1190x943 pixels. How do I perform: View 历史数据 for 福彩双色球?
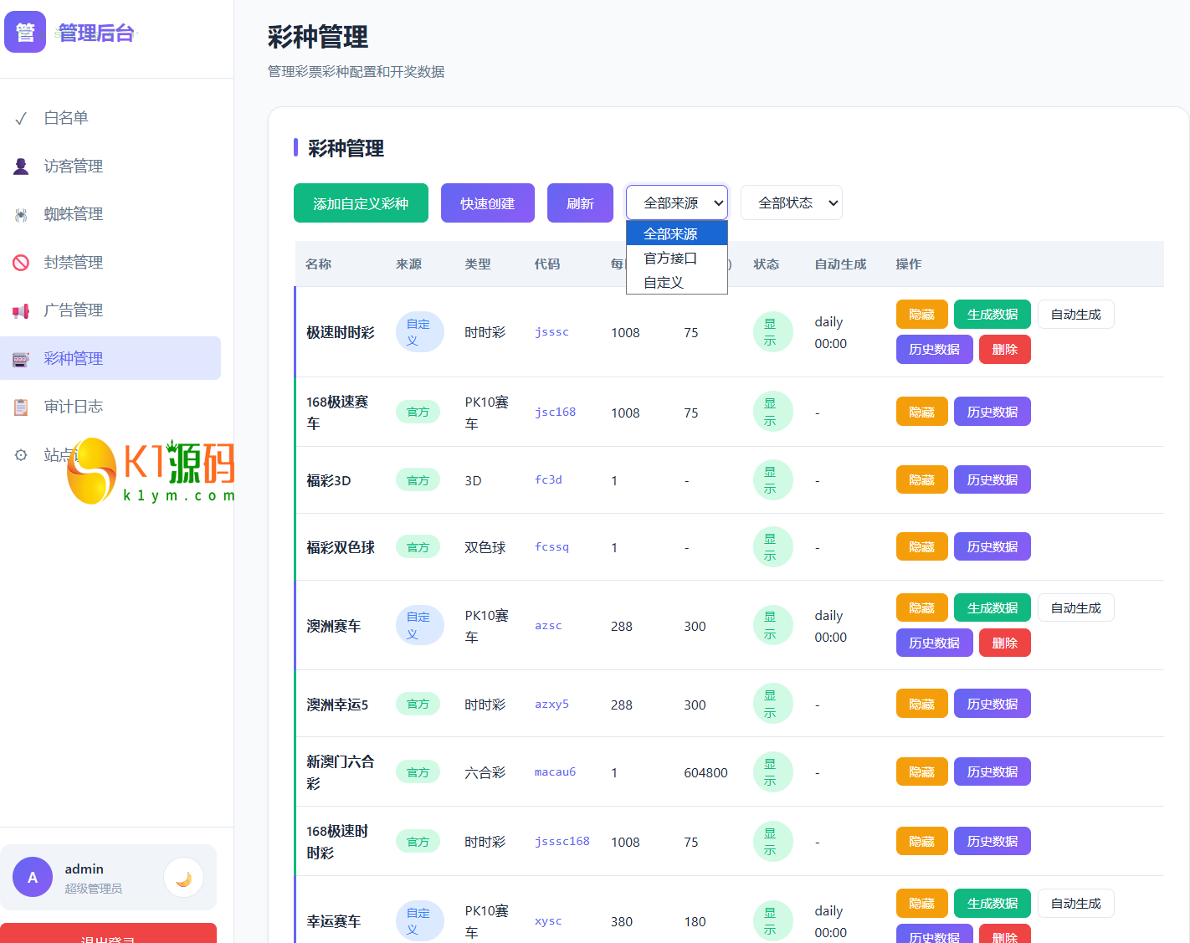pyautogui.click(x=993, y=546)
